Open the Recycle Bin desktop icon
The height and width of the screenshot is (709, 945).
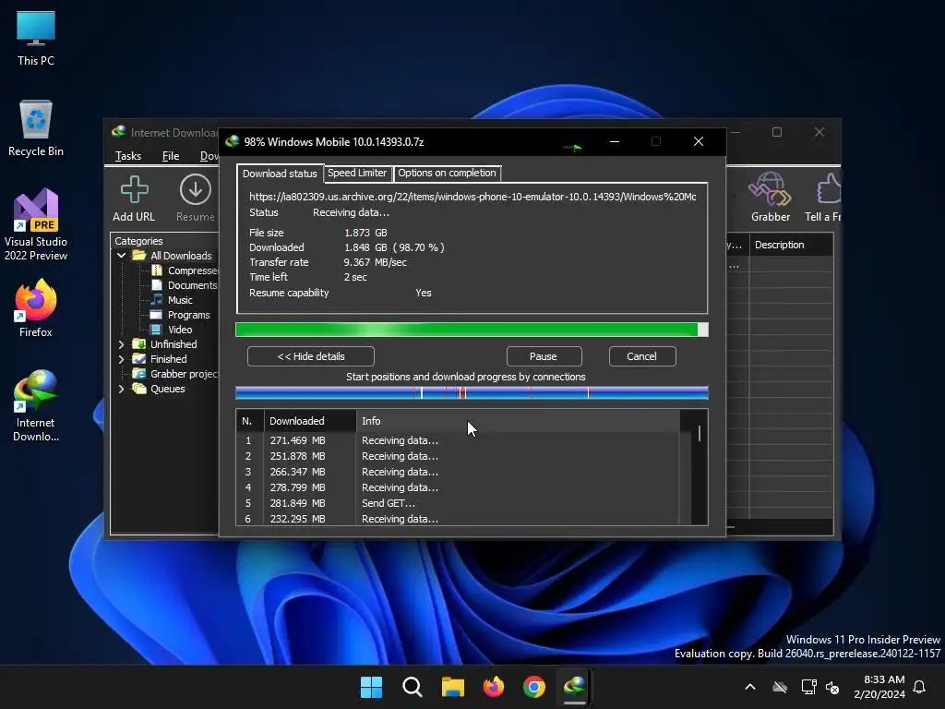(36, 127)
